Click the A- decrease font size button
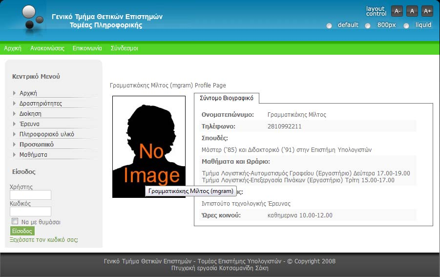 click(397, 11)
